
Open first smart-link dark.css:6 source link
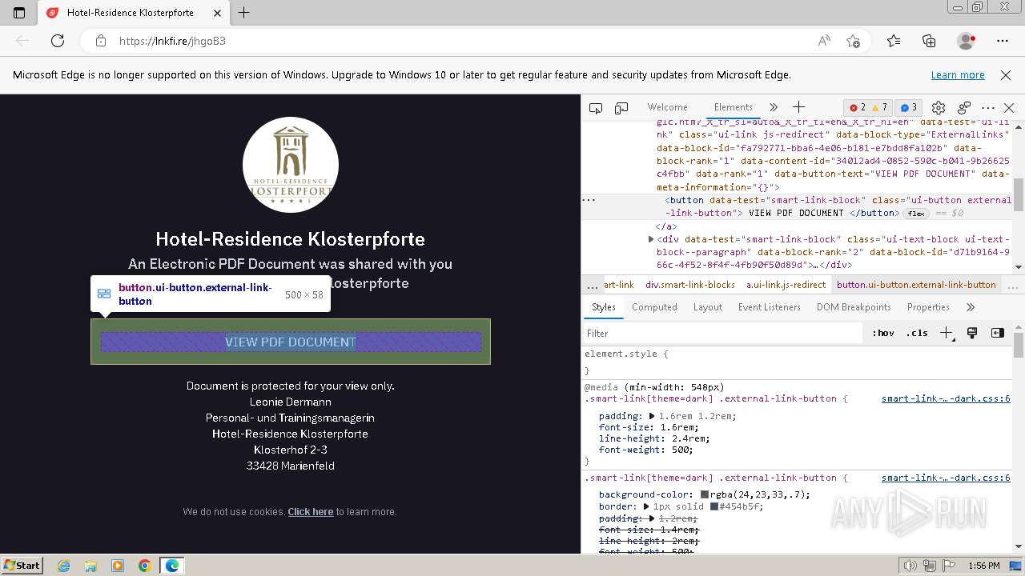click(946, 398)
